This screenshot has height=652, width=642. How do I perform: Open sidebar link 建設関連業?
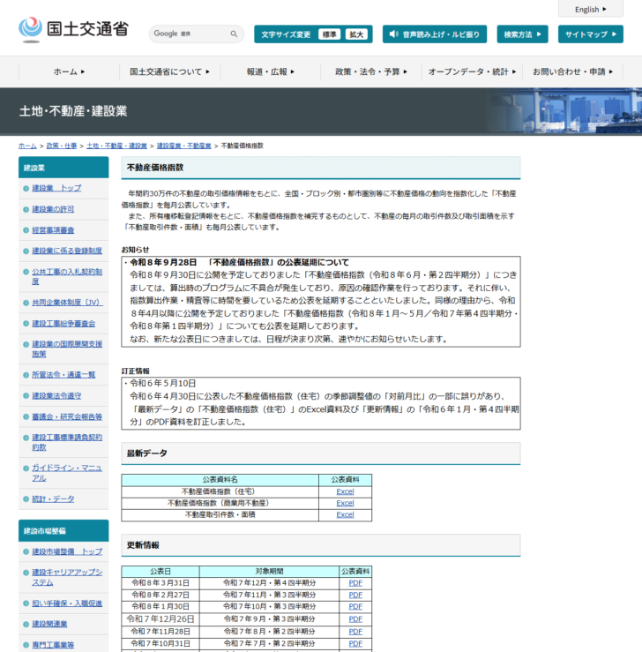tap(49, 624)
